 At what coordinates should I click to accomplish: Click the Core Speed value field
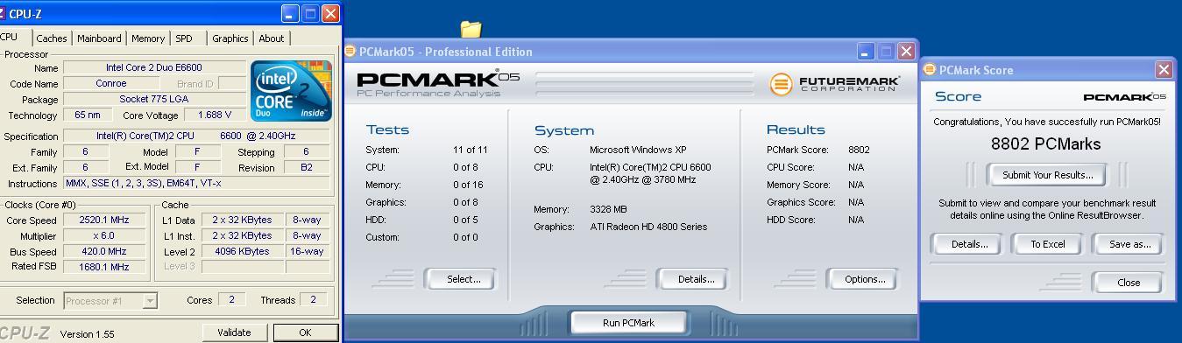pyautogui.click(x=104, y=220)
